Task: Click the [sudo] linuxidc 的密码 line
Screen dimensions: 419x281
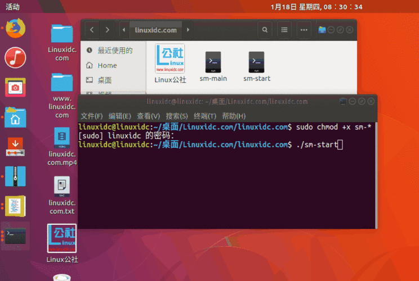Action: (126, 136)
